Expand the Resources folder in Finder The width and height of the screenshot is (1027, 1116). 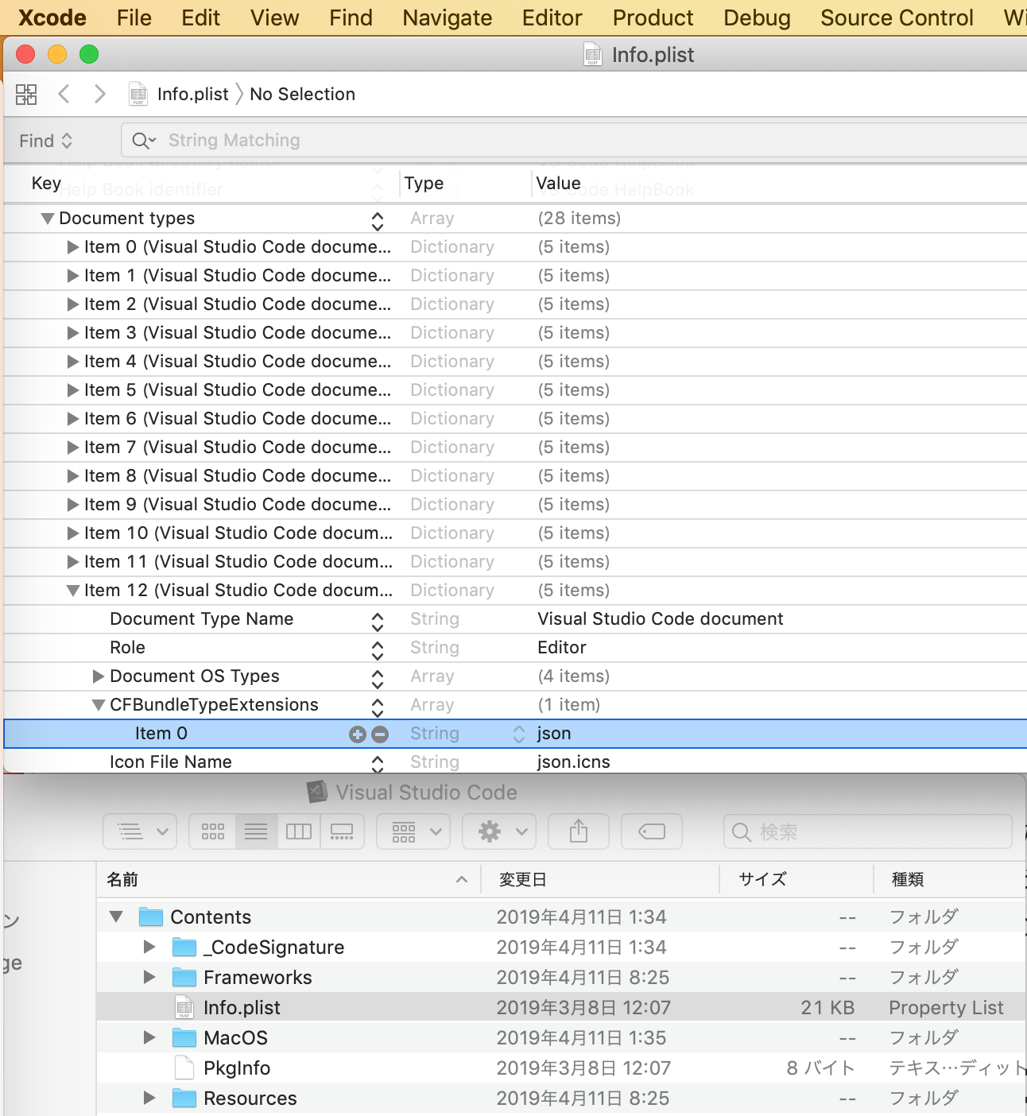tap(149, 1099)
